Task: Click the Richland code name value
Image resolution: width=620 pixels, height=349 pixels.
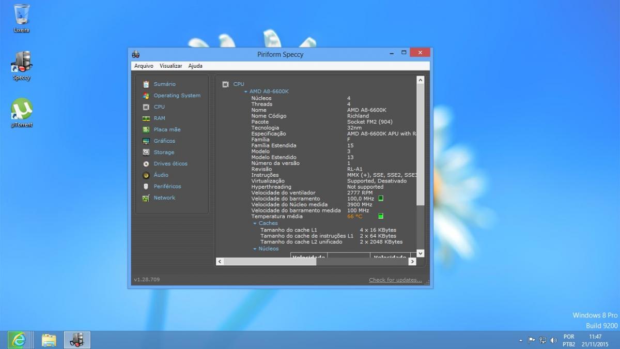Action: click(x=358, y=116)
